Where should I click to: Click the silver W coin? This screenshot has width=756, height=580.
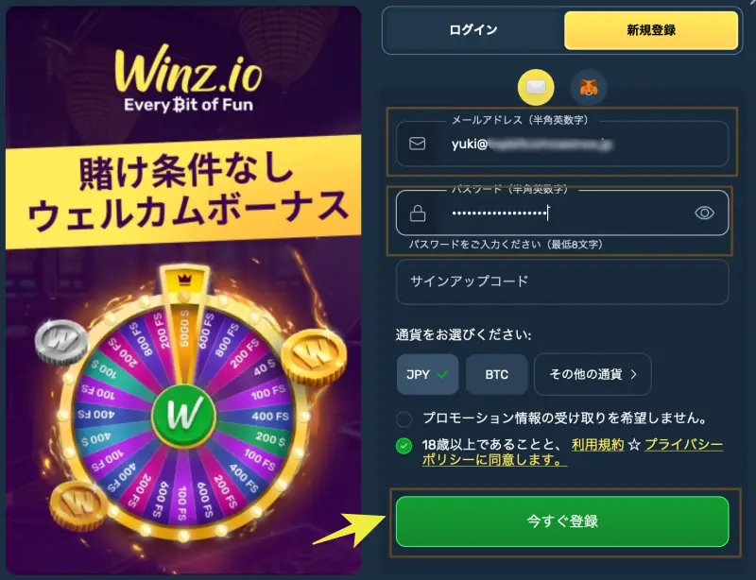[61, 342]
